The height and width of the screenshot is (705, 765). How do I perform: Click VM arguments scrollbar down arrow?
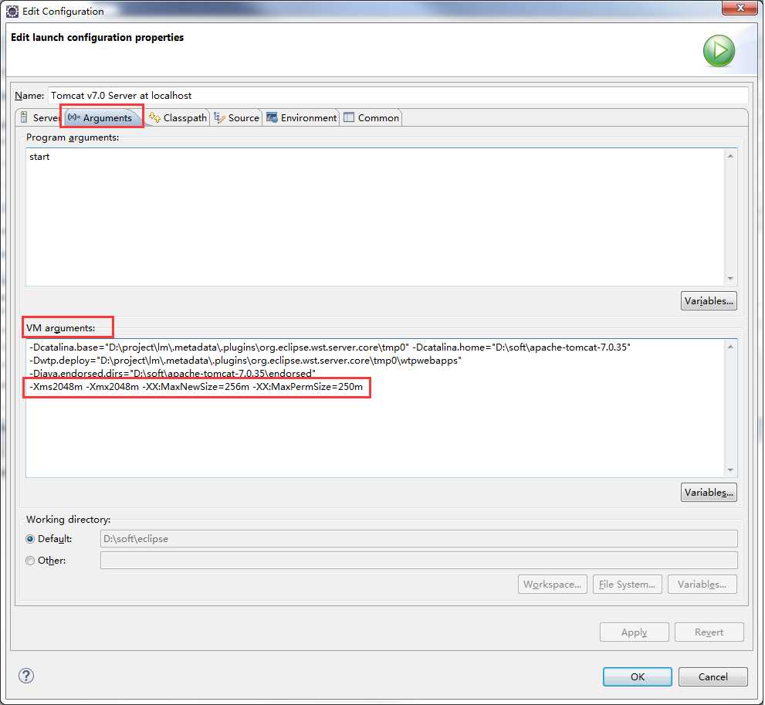coord(730,469)
